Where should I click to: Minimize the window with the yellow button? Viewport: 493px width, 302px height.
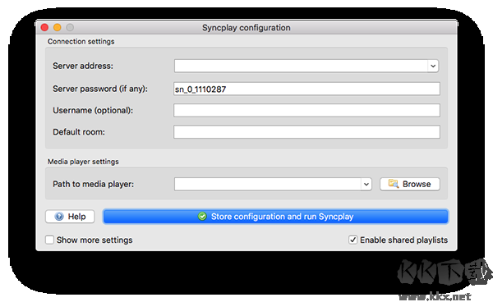tap(58, 28)
